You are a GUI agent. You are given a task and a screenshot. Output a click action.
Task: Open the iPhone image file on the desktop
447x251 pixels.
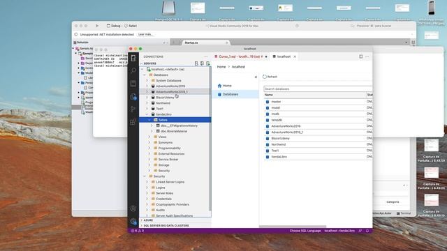pos(432,8)
